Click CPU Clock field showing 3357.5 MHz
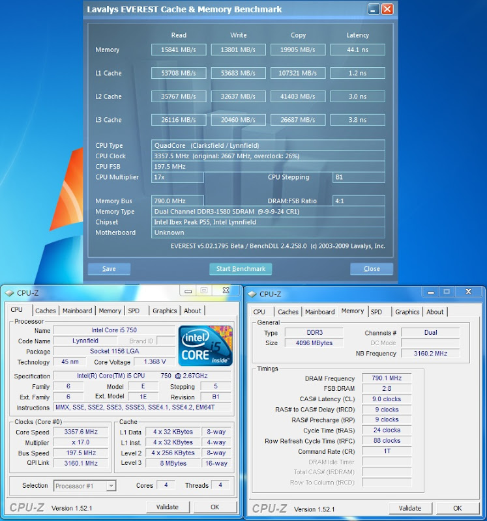The width and height of the screenshot is (487, 521). pos(268,156)
